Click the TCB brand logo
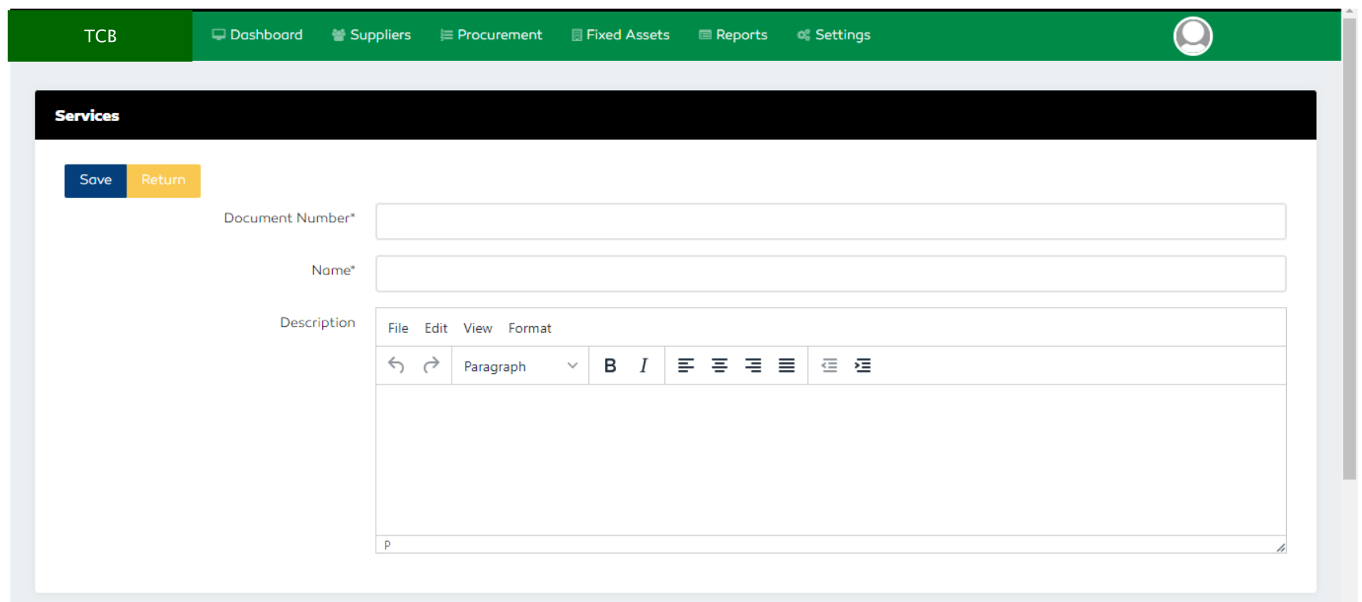This screenshot has width=1362, height=602. tap(100, 36)
